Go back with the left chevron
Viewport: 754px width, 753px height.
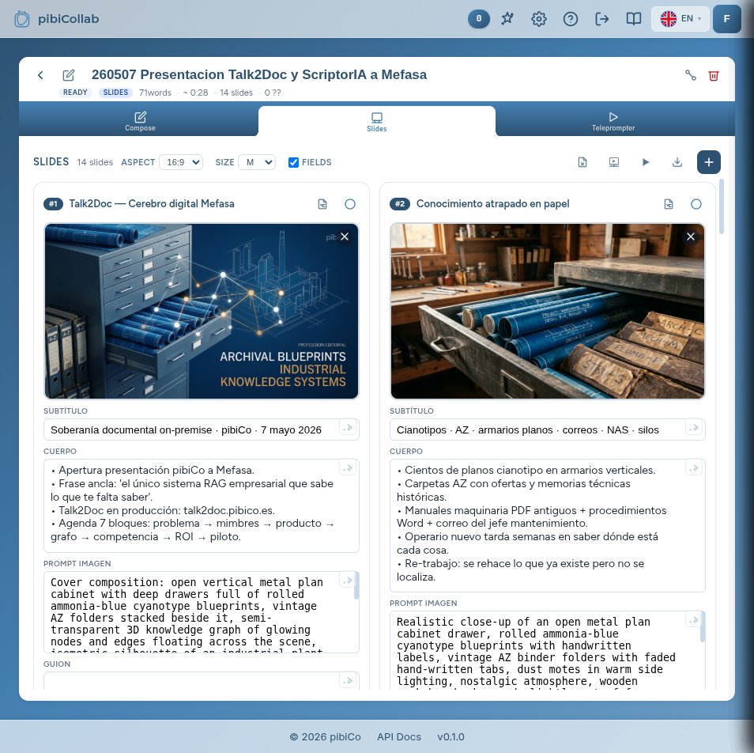pos(40,75)
